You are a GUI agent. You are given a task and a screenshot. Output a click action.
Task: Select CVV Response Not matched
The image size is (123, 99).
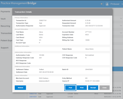point(90,55)
